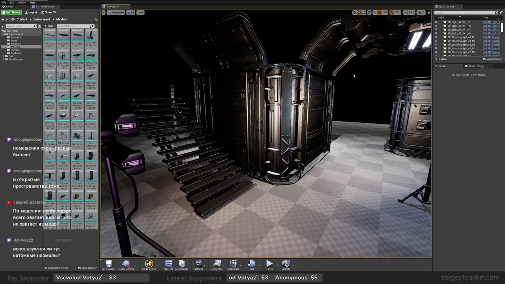Open the Lit view mode dropdown
505x284 pixels.
point(131,13)
